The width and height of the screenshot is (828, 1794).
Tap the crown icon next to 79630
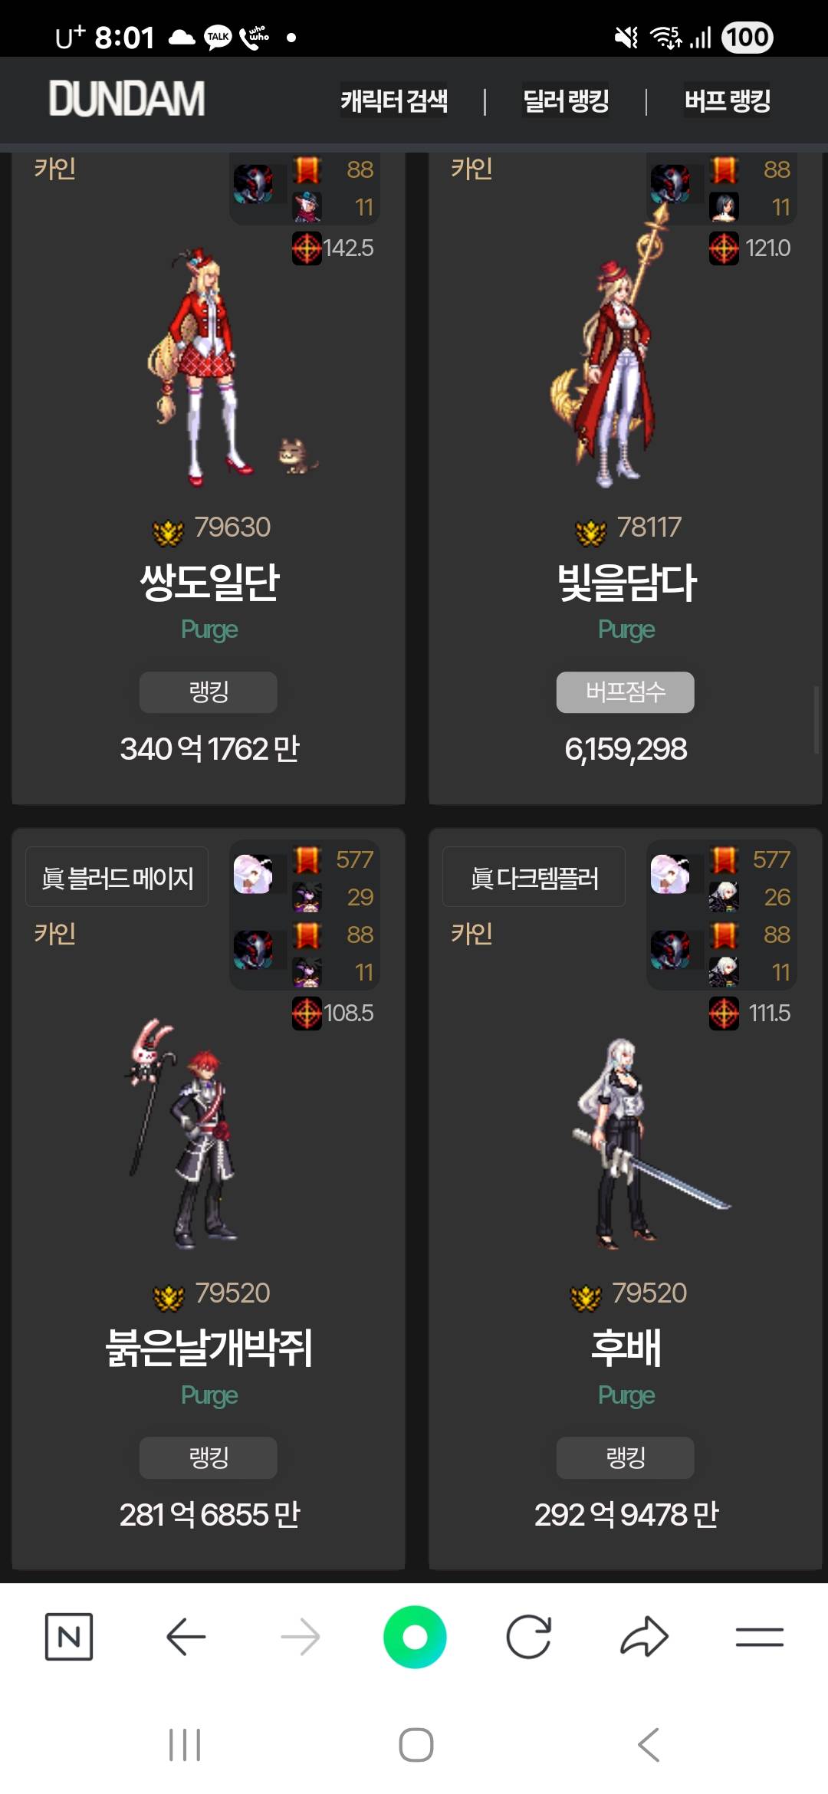169,531
